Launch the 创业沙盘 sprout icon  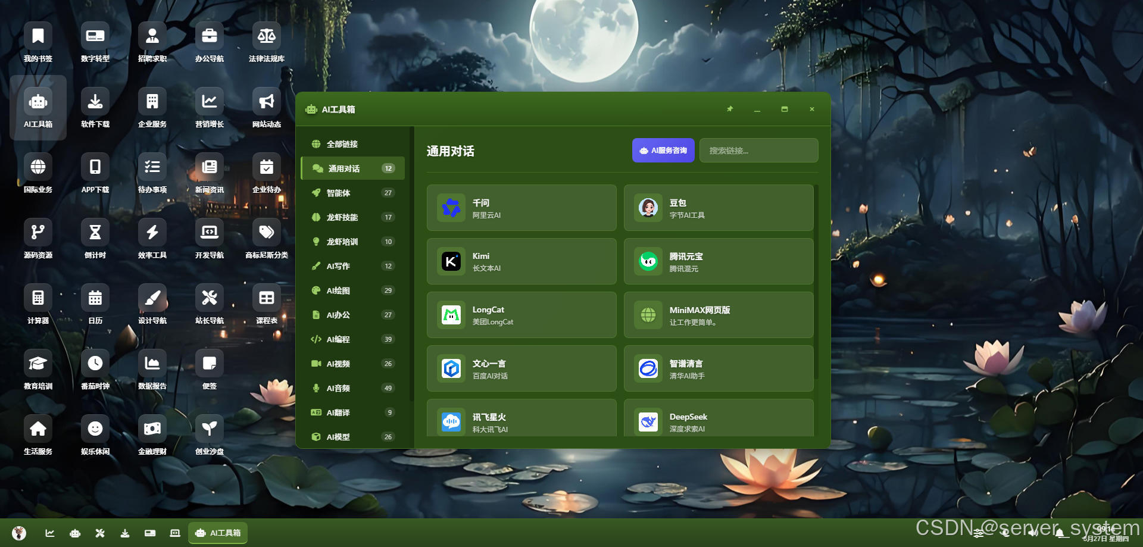click(x=210, y=435)
